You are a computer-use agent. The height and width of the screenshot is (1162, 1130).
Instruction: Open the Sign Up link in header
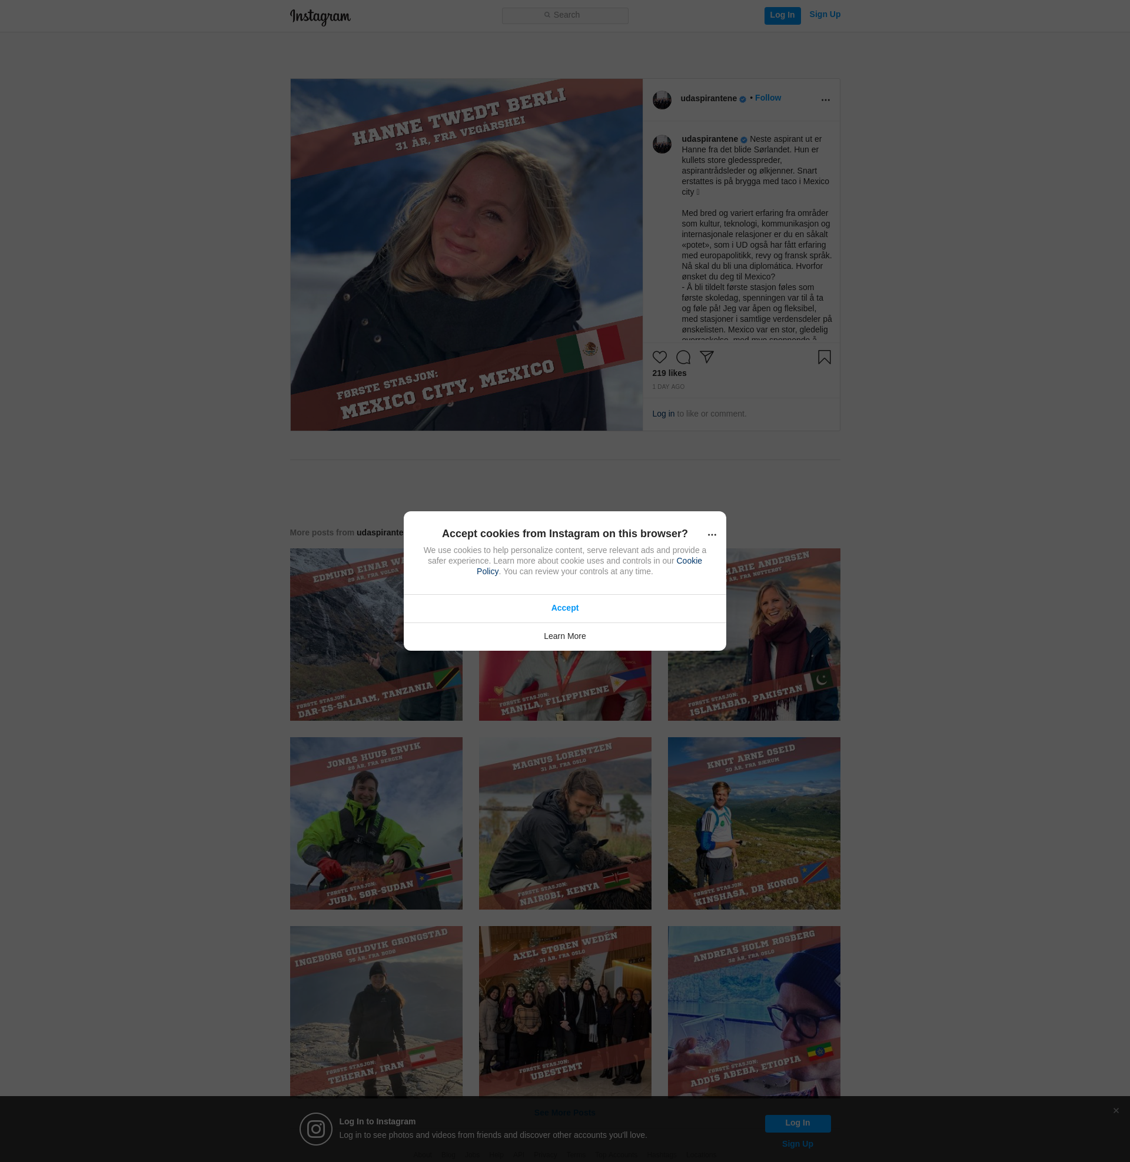(825, 15)
